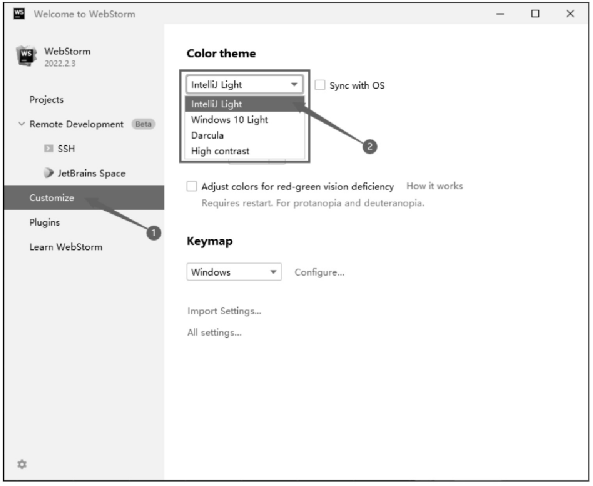Enable the Sync with OS checkbox
The height and width of the screenshot is (486, 593).
[320, 85]
